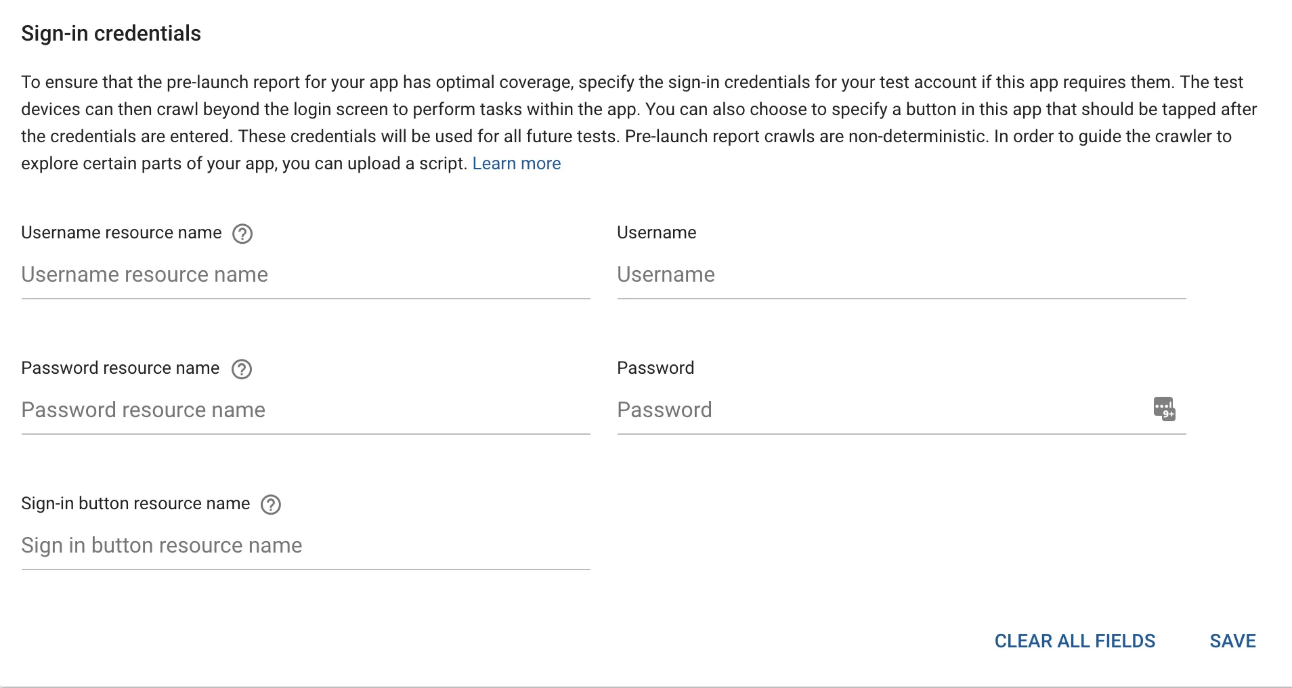
Task: Click the "Sign-in credentials" heading
Action: [111, 34]
